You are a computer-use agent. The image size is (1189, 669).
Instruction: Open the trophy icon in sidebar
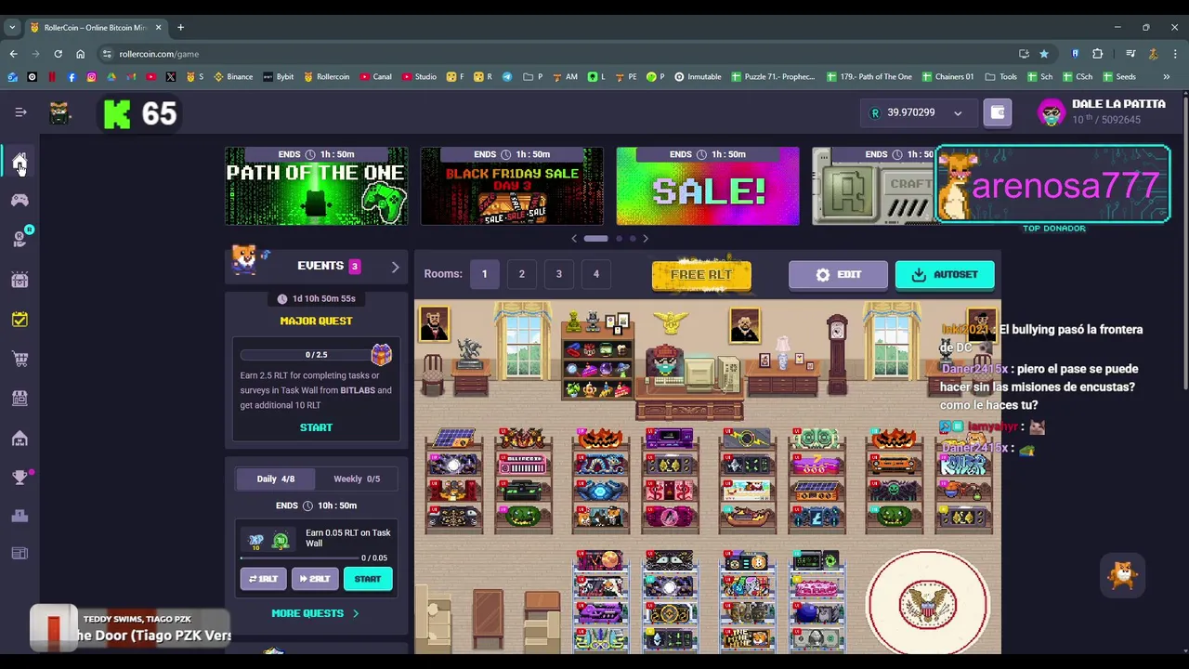click(20, 478)
